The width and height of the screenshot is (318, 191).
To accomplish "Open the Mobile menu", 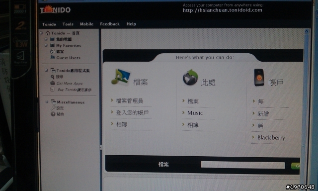I will (86, 24).
